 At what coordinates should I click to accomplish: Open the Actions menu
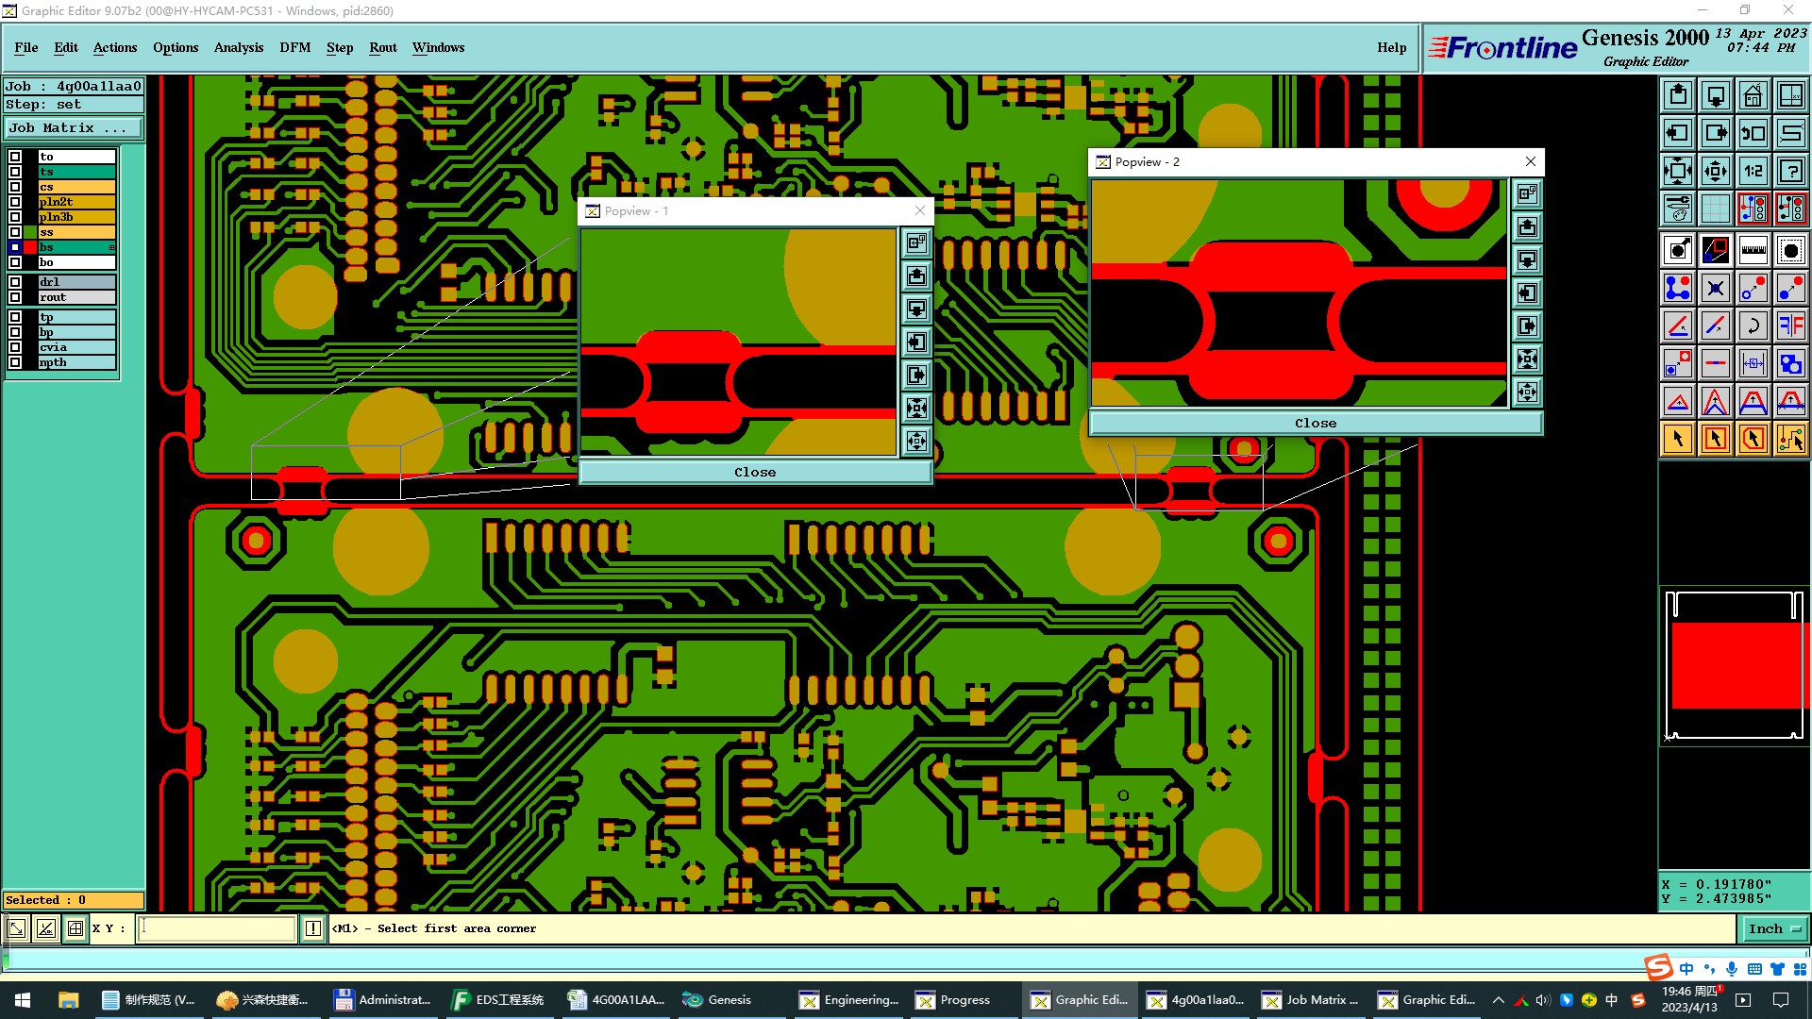point(115,47)
